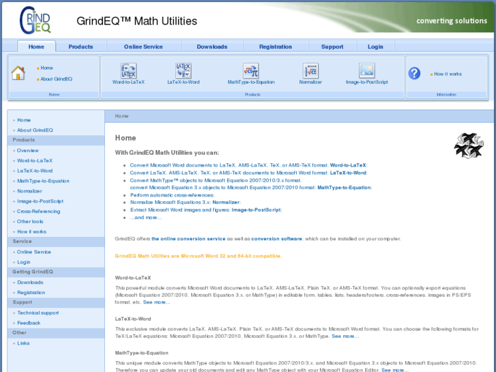Open Overview in sidebar
Screen dimensions: 496x372
click(x=28, y=150)
